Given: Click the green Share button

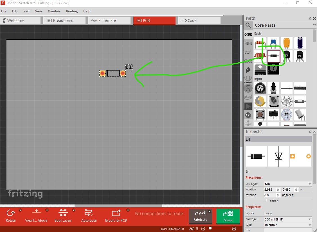Looking at the screenshot, I should click(228, 216).
